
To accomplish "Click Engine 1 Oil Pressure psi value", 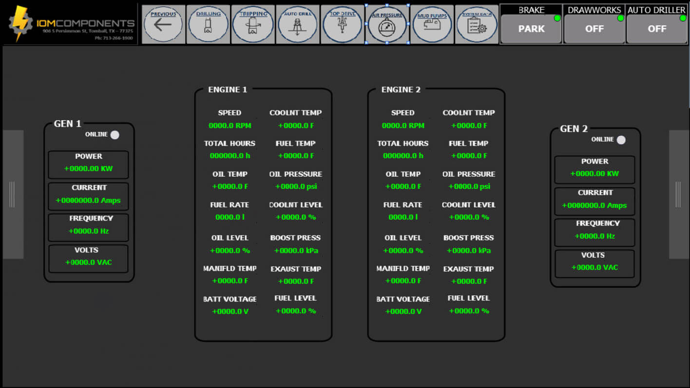I will [x=296, y=186].
